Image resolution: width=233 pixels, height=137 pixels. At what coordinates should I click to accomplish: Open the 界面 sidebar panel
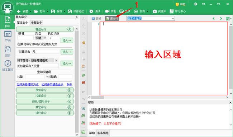tap(8, 36)
